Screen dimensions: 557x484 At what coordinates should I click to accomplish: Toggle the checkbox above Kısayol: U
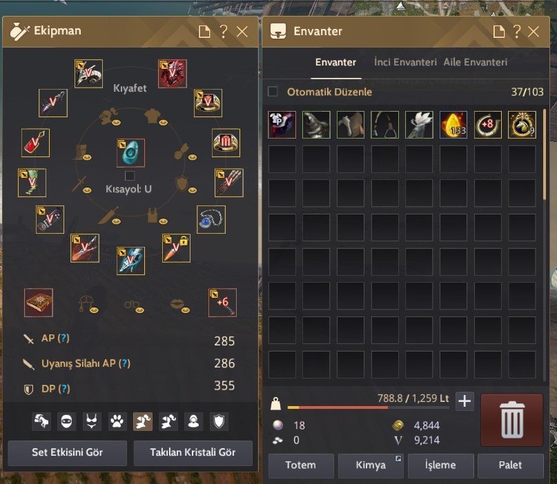(130, 176)
